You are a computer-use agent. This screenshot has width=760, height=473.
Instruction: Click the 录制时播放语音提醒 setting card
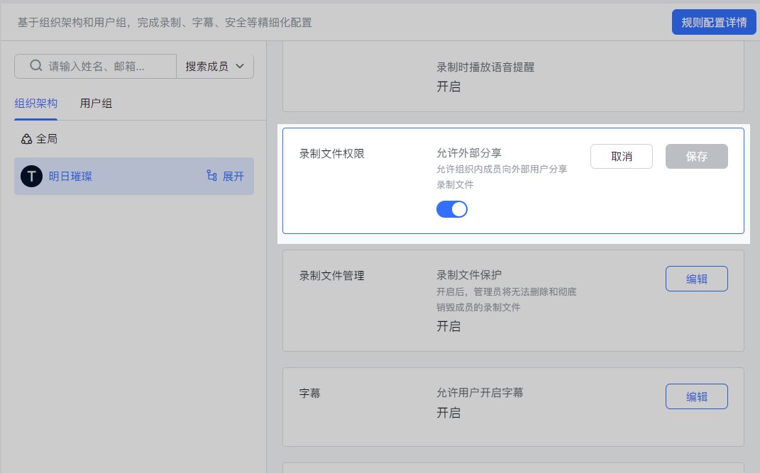coord(513,77)
